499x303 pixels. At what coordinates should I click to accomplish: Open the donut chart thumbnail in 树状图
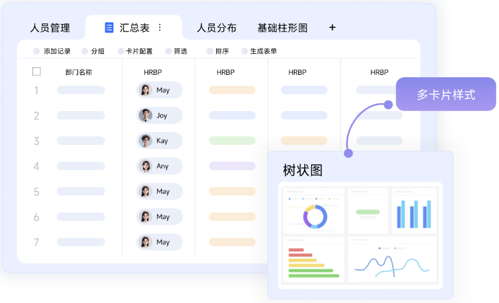313,211
